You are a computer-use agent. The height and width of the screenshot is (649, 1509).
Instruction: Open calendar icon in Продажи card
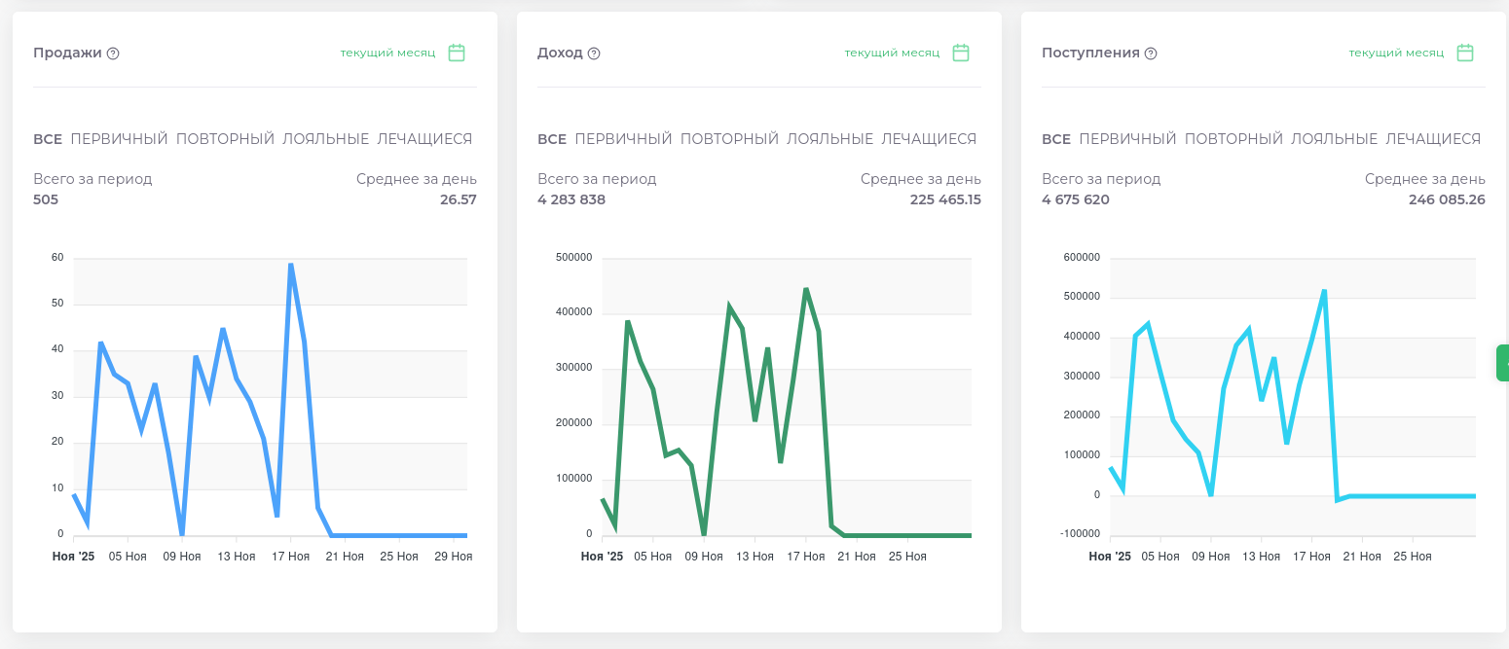(x=457, y=53)
